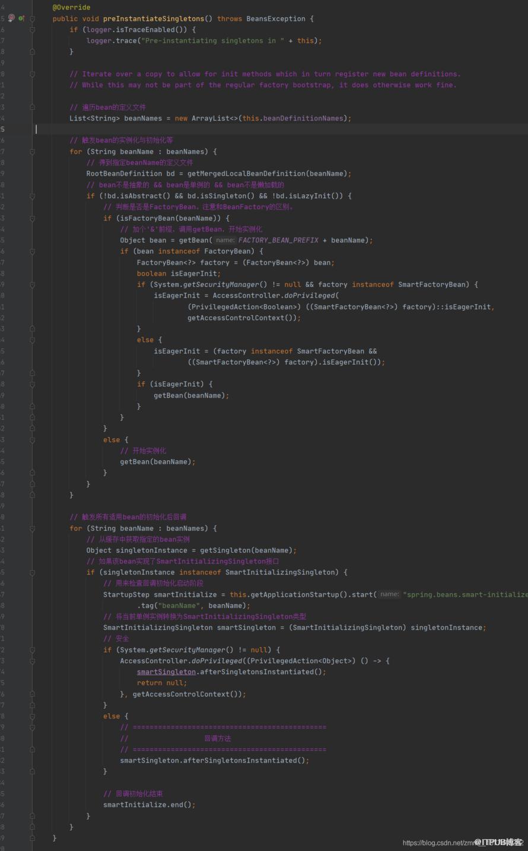The image size is (528, 851).
Task: Collapse the if singletonInstance instanceof SmartInitializingSingleton block
Action: [x=33, y=572]
